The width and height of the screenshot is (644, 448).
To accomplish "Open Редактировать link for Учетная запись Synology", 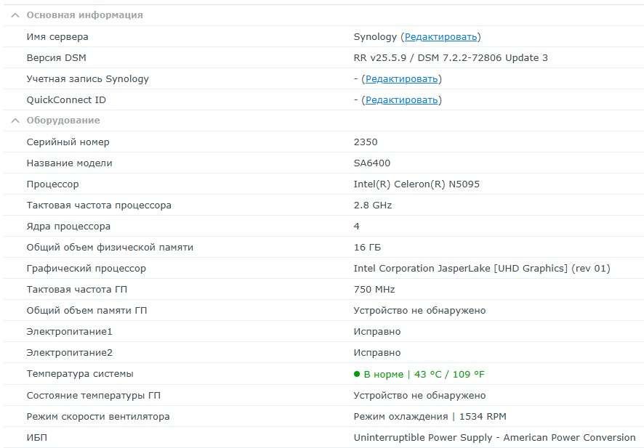I will pos(401,78).
